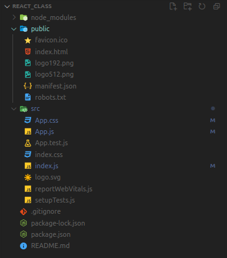The height and width of the screenshot is (258, 227).
Task: Open manifest.json file name
Action: click(56, 86)
